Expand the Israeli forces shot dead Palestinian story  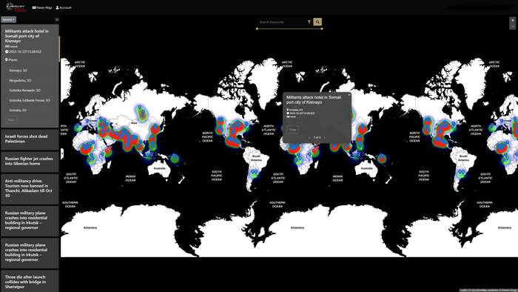pyautogui.click(x=30, y=139)
